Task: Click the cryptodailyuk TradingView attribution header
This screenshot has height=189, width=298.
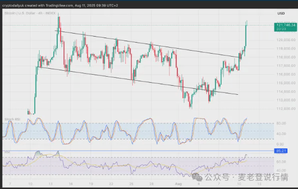Action: point(60,6)
